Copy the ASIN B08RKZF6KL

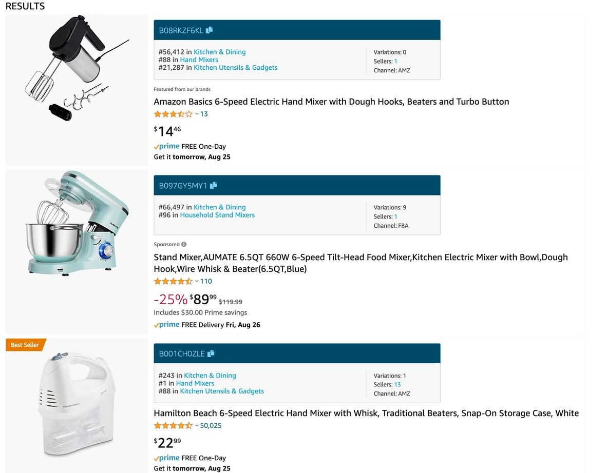210,30
